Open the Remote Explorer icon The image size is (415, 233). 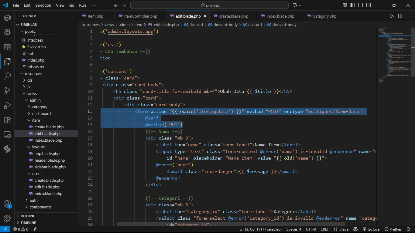(7, 134)
